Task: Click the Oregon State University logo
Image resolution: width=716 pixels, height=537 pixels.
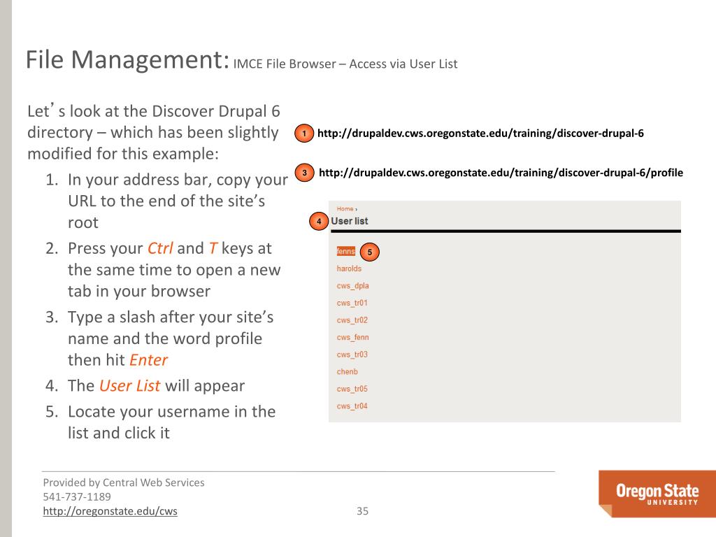Action: pyautogui.click(x=657, y=494)
